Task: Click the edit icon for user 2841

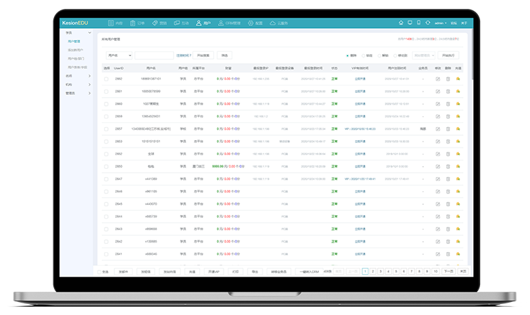Action: (438, 254)
